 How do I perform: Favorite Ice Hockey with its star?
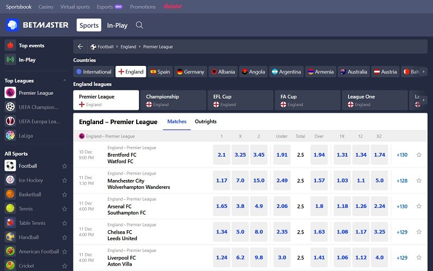65,180
